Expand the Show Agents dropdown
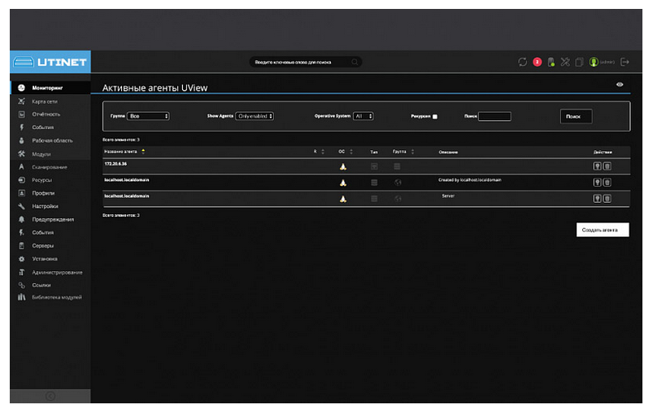The width and height of the screenshot is (653, 409). click(255, 116)
